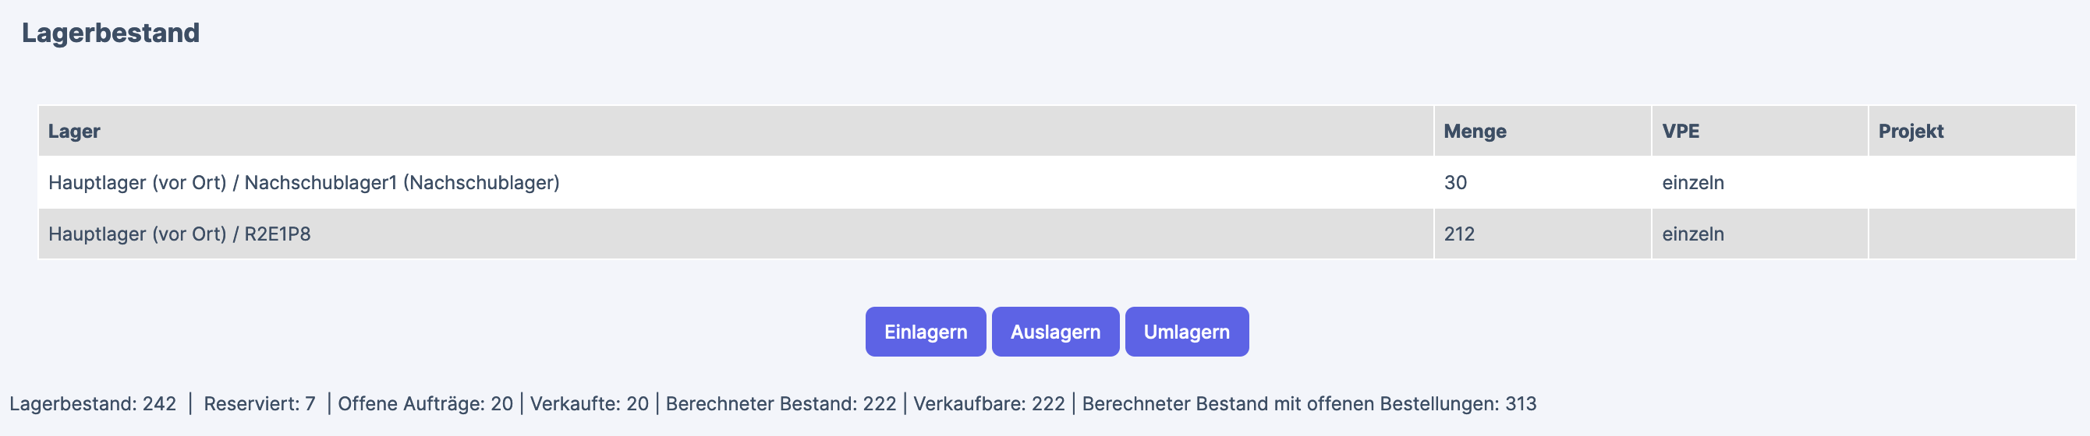Click the Berechneter Bestand: 222 value
The height and width of the screenshot is (436, 2090).
781,403
